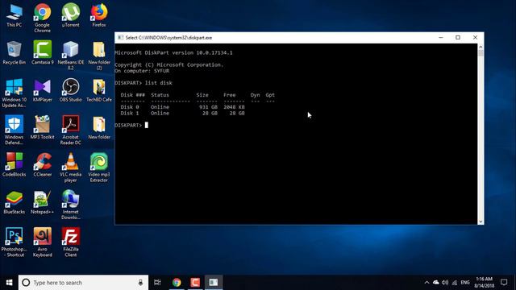Screen dimensions: 516x290
Task: Switch to Chrome on taskbar
Action: click(177, 283)
